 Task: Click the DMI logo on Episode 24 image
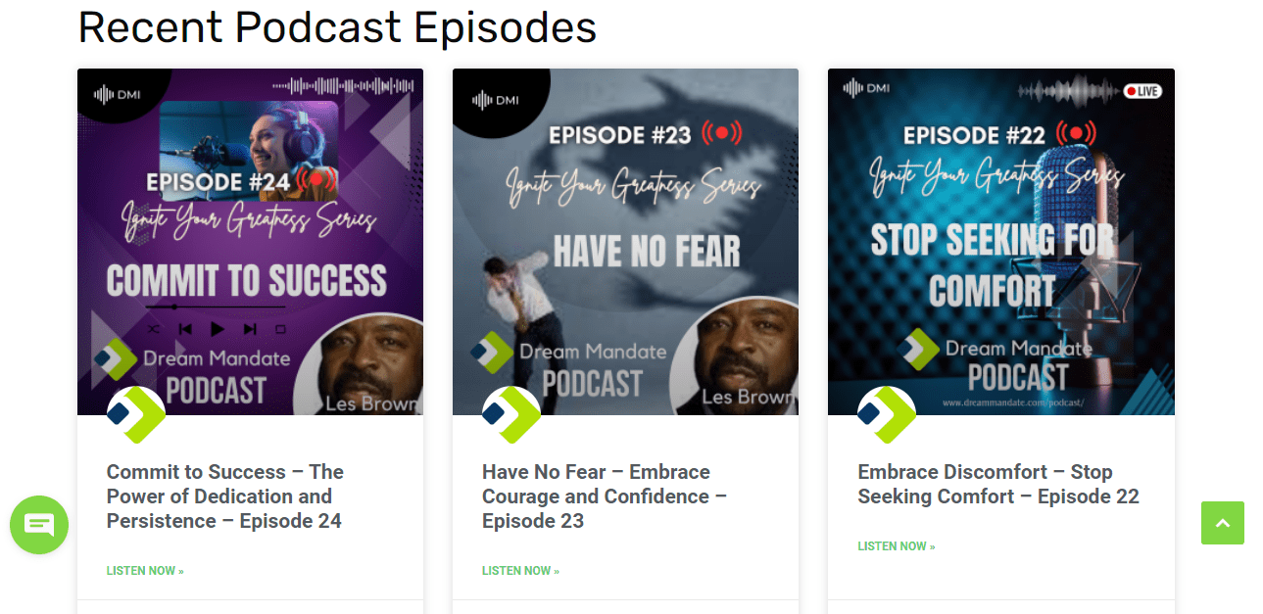pyautogui.click(x=118, y=94)
